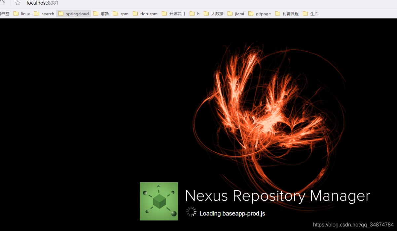Open the rpm bookmarks folder
The height and width of the screenshot is (231, 397).
[121, 13]
